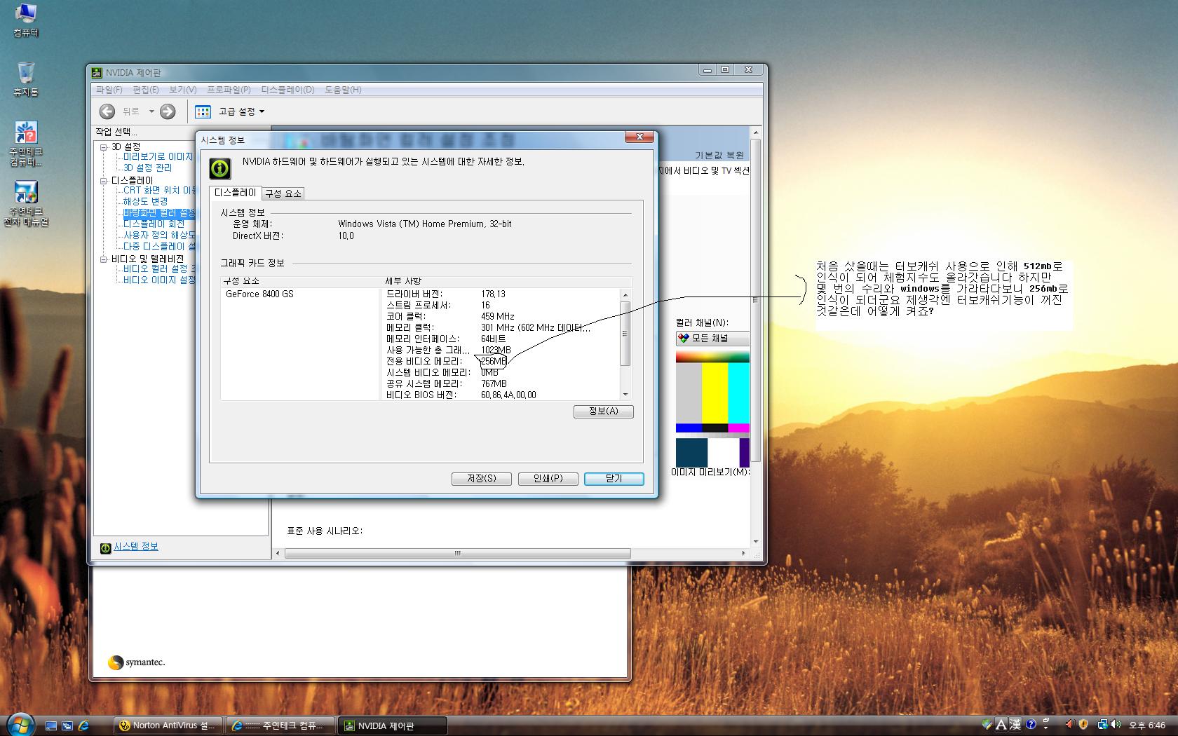Switch to 주연테크 컴퓨터 IE taskbar button
1178x736 pixels.
tap(280, 725)
